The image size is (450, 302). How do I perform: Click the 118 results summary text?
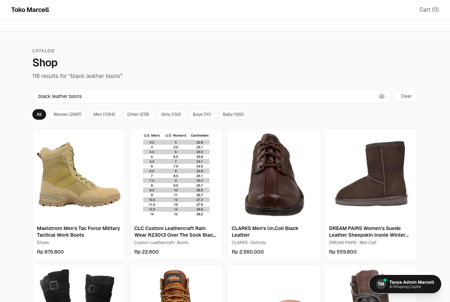[x=77, y=76]
